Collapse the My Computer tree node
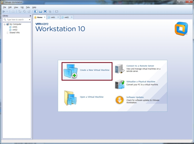194x144 pixels. 4,24
